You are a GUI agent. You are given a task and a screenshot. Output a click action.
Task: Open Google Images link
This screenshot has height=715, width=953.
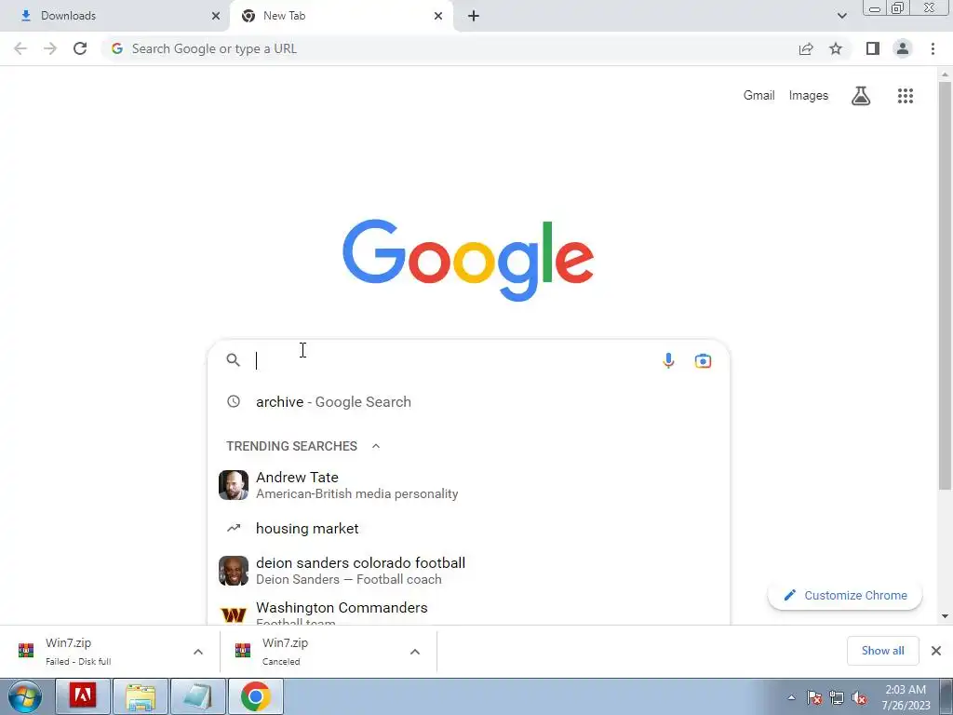click(x=809, y=96)
